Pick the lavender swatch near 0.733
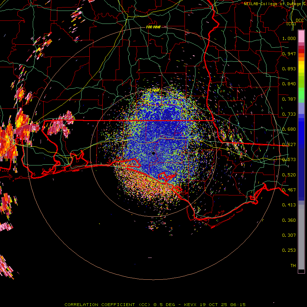Screen dimensions: 307x307 [x=301, y=108]
